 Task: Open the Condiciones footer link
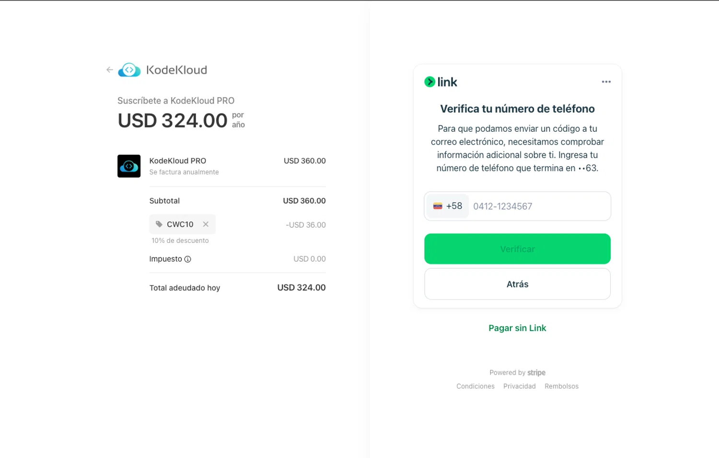(x=475, y=386)
